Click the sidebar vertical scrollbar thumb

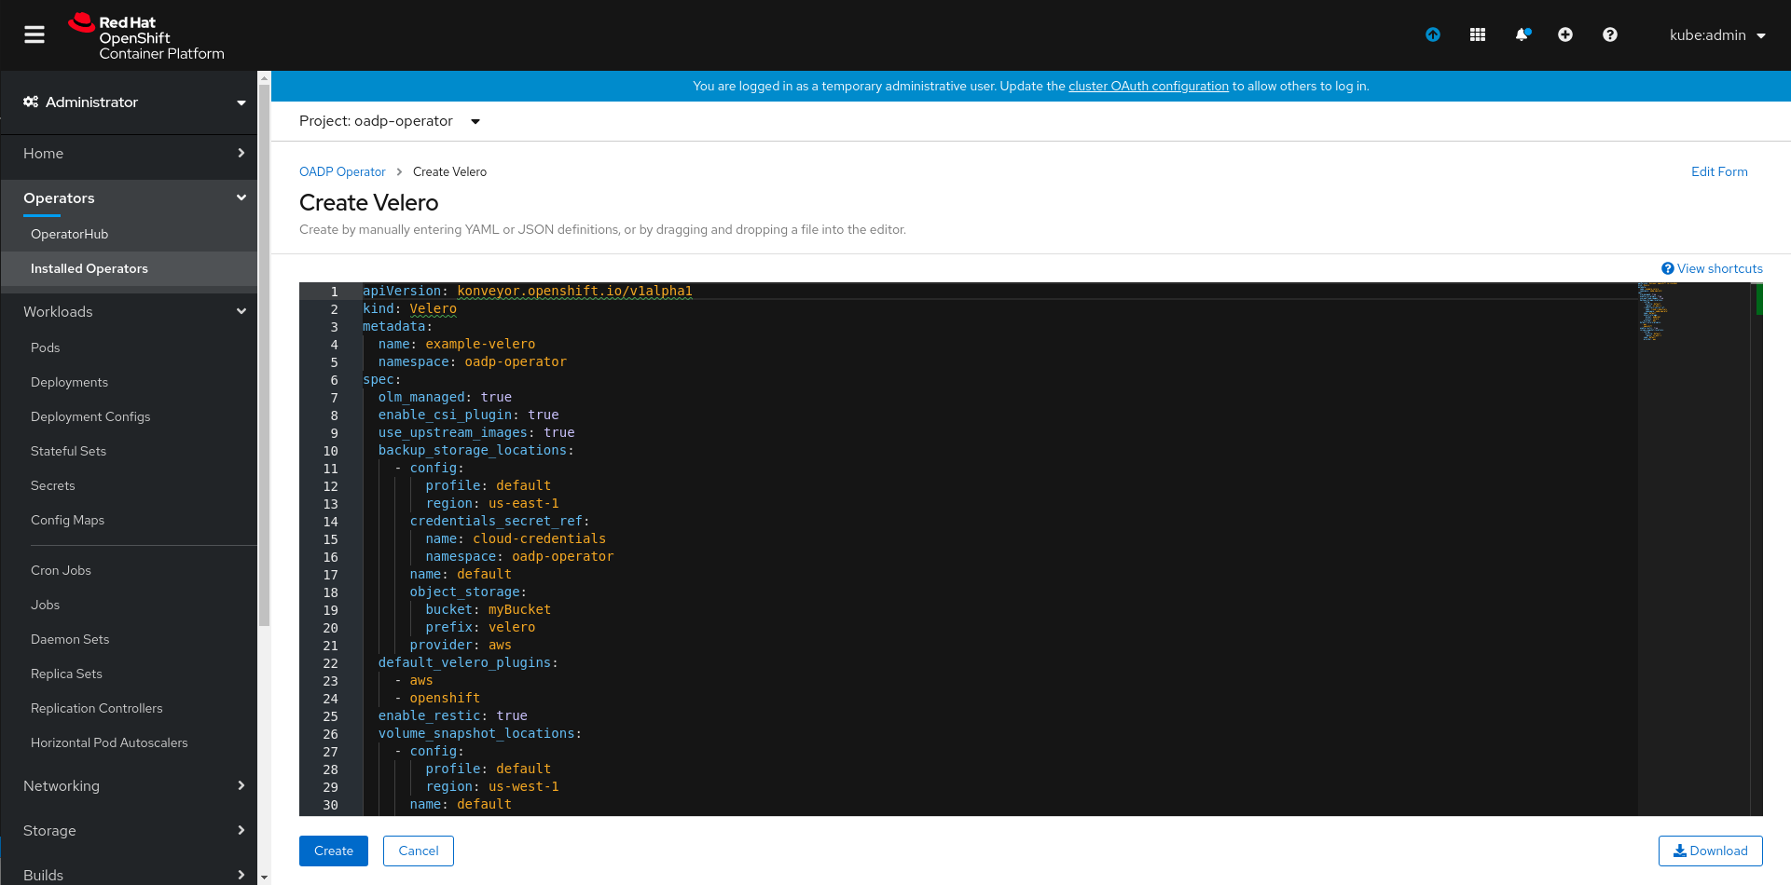(264, 354)
